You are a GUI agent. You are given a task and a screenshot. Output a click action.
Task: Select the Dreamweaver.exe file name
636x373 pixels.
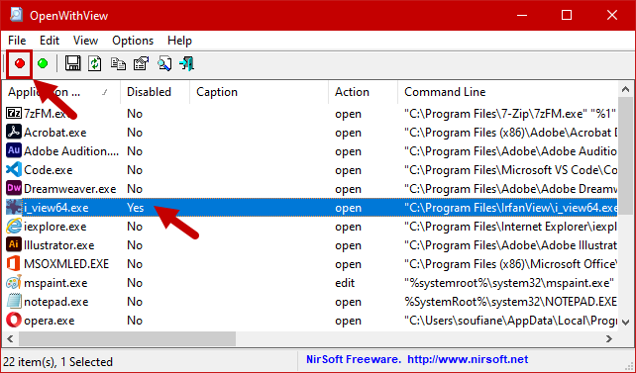(69, 189)
